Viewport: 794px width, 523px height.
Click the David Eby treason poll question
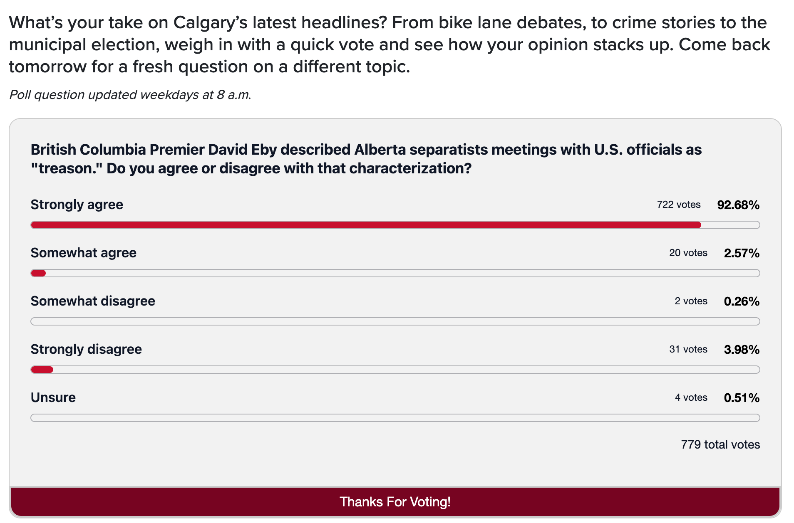click(366, 159)
